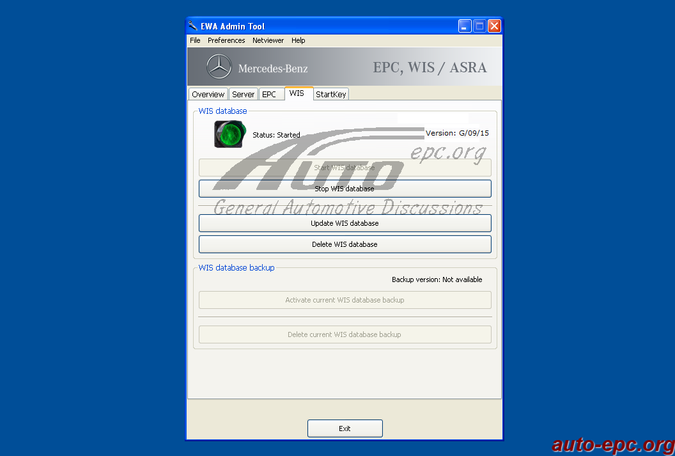Maximize the EWA Admin Tool window
Image resolution: width=675 pixels, height=456 pixels.
click(x=479, y=26)
